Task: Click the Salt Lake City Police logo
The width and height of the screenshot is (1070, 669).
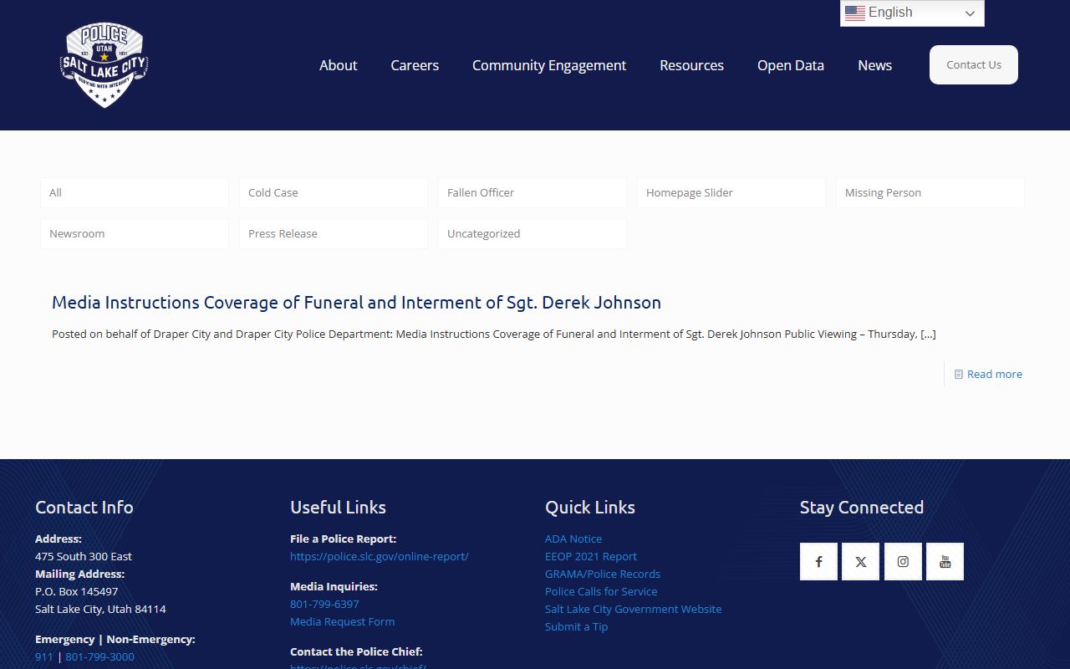Action: [104, 65]
